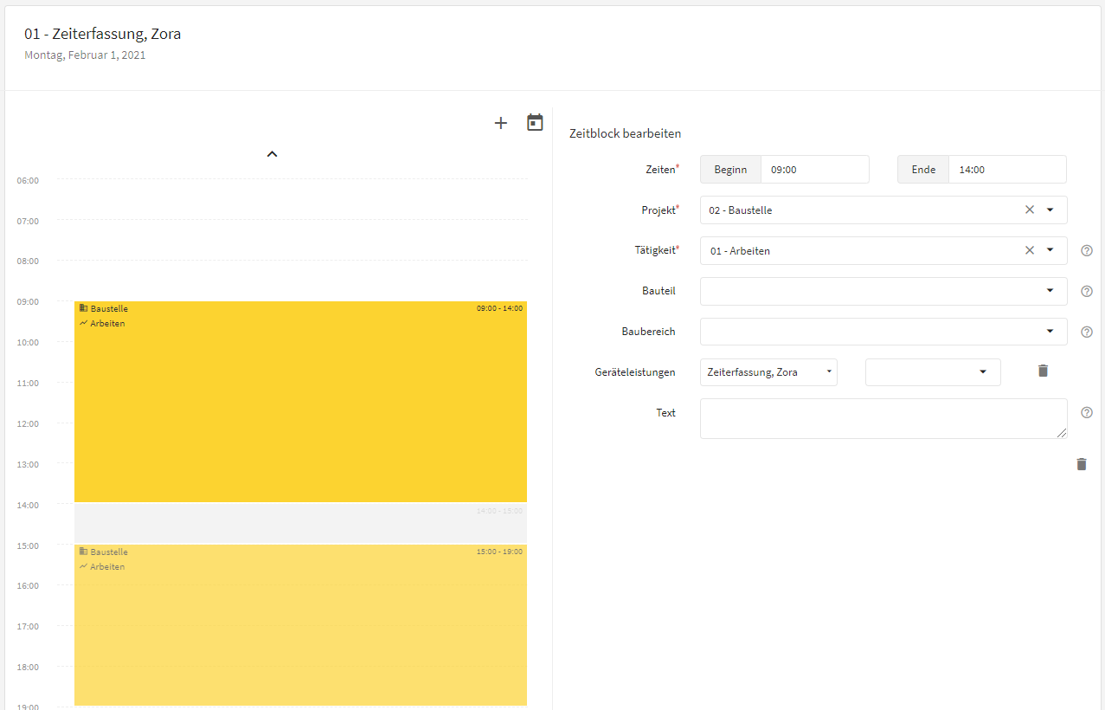Viewport: 1105px width, 710px height.
Task: Expand the empty second Geräteleistungen dropdown
Action: (933, 372)
